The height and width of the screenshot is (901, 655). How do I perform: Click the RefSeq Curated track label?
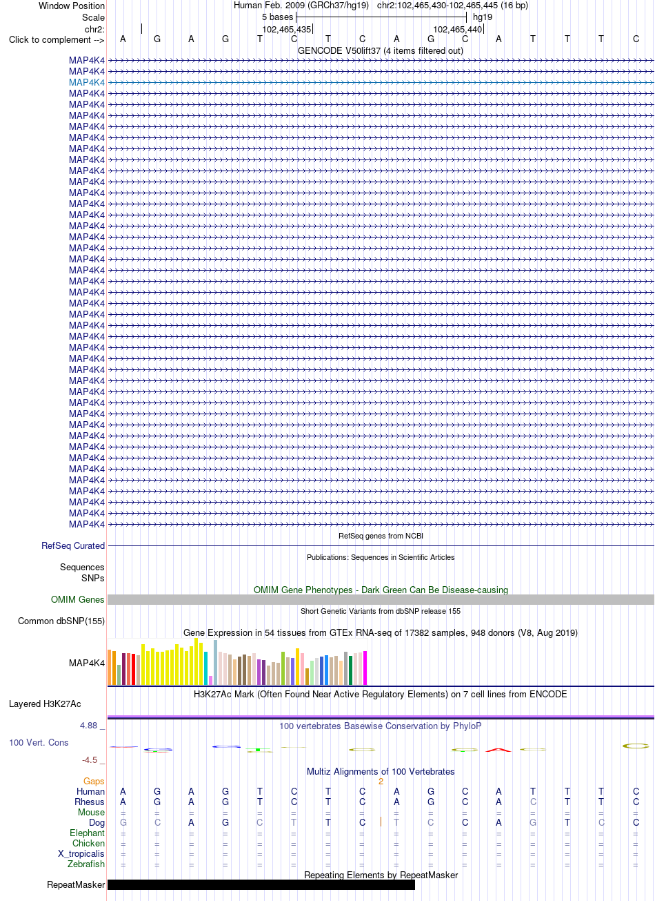(x=73, y=545)
